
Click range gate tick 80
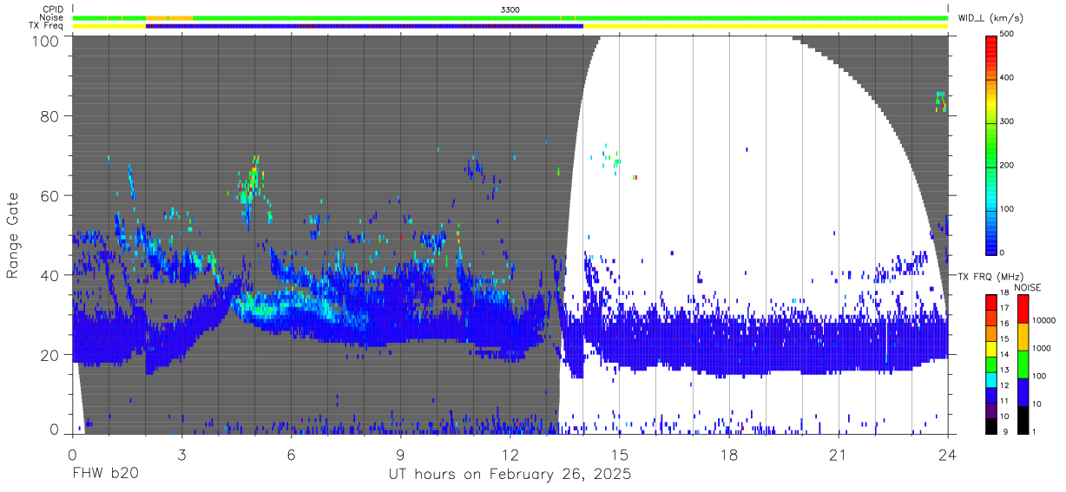click(51, 115)
